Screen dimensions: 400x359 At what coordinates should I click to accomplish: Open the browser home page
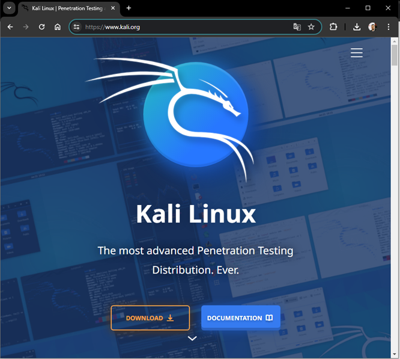click(x=58, y=27)
